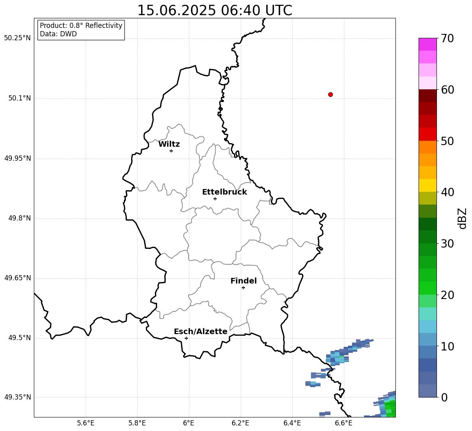Click the Wiltz station cross marker

click(x=171, y=151)
